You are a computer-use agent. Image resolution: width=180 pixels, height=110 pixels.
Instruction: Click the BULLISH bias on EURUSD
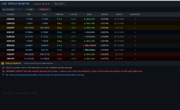[x=89, y=19]
